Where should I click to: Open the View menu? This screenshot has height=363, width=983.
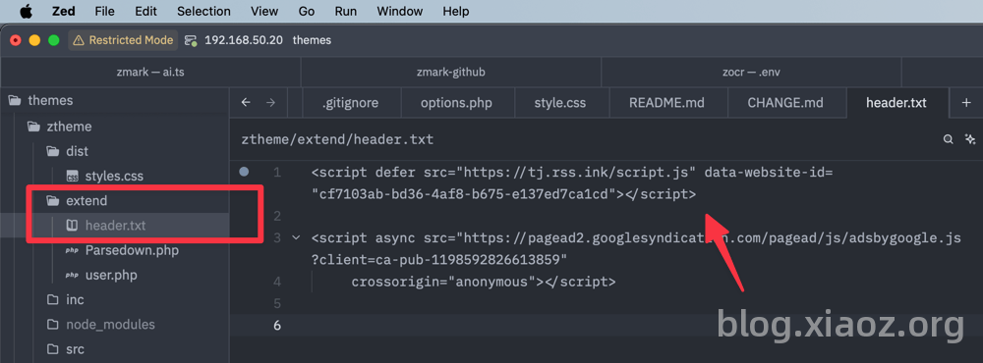[x=263, y=11]
